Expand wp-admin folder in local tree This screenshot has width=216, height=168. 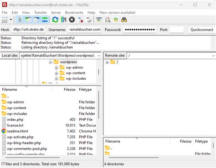coord(57,68)
